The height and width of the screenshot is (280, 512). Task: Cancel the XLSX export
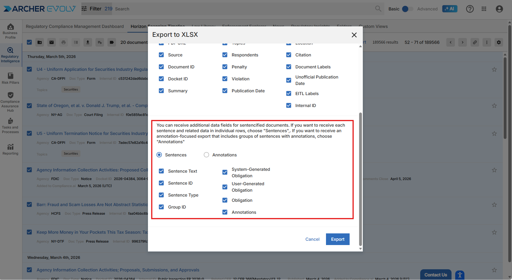pyautogui.click(x=312, y=239)
